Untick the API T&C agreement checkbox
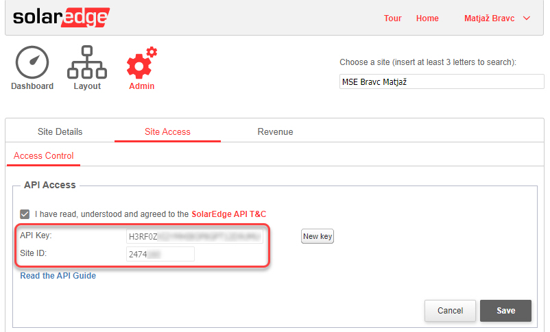Image resolution: width=550 pixels, height=332 pixels. pos(25,214)
